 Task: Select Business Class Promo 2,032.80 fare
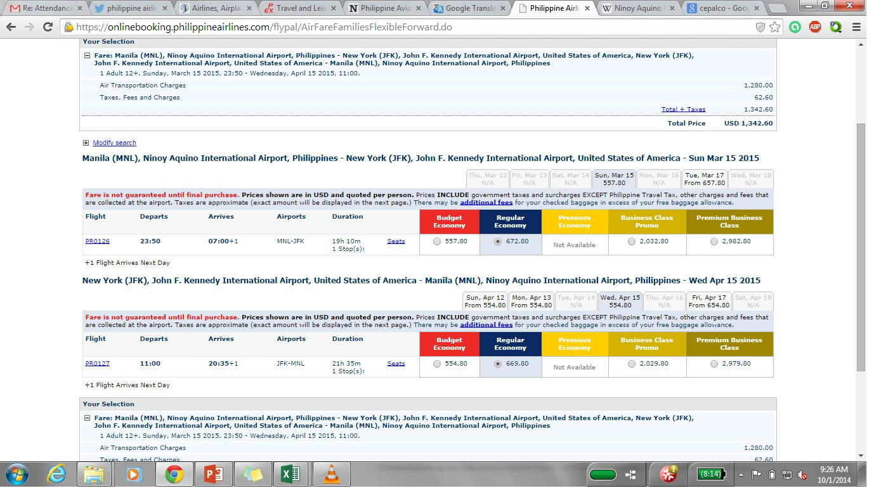pyautogui.click(x=631, y=241)
